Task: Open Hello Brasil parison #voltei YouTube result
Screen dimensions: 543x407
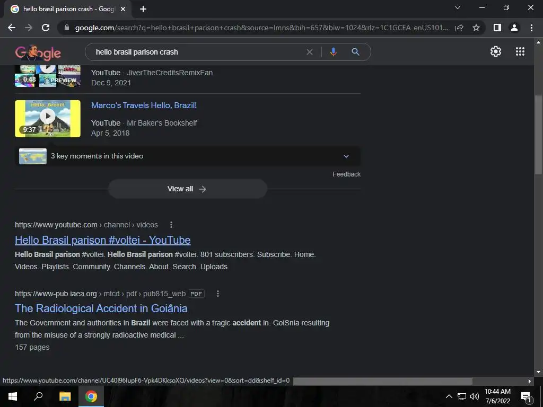Action: tap(102, 240)
